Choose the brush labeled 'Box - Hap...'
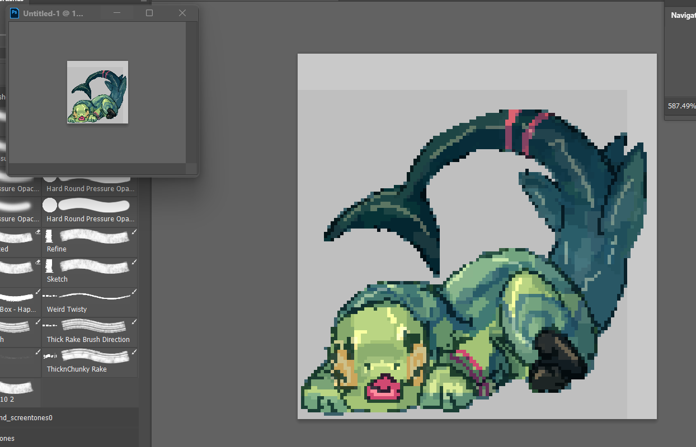This screenshot has height=447, width=696. click(x=20, y=302)
